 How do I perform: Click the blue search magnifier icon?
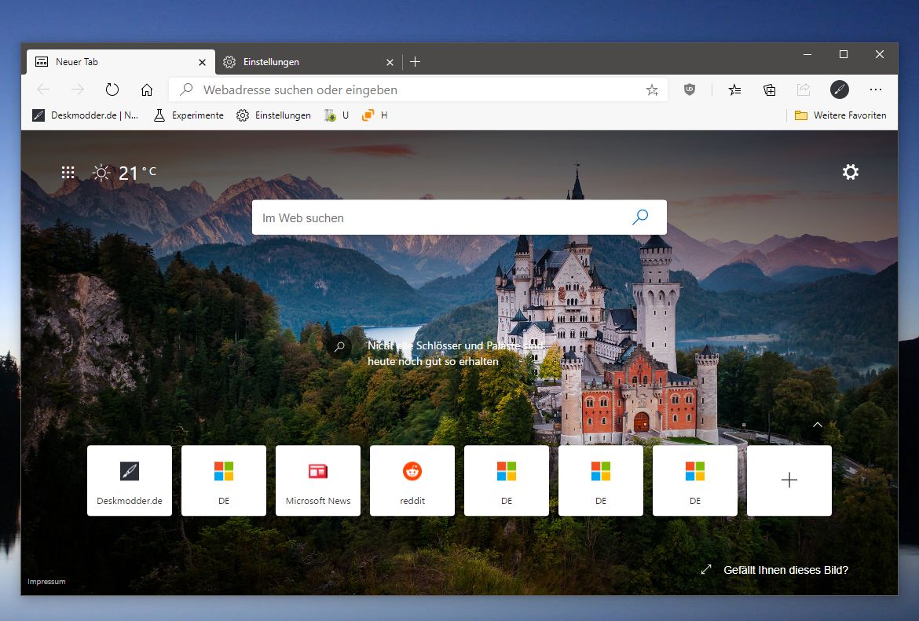pyautogui.click(x=640, y=217)
